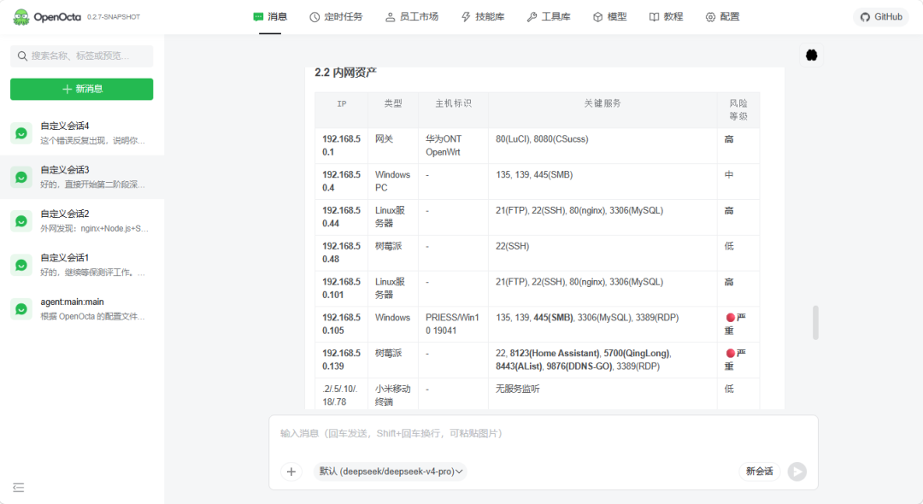923x504 pixels.
Task: Click the IP cell 192.168.50.105
Action: point(341,324)
